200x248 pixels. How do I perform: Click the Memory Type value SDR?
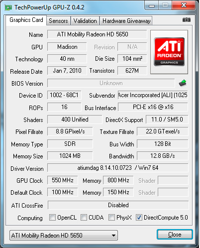(70, 144)
